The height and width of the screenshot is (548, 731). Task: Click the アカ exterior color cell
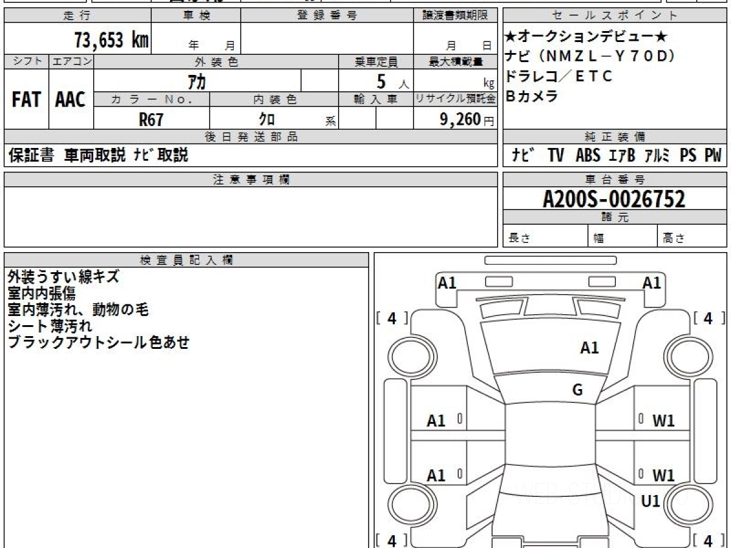197,80
